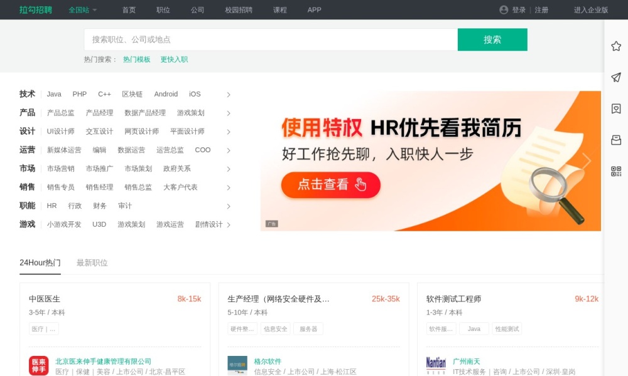Select 剧情设计 under 游戏 category
This screenshot has height=376, width=628.
(208, 224)
